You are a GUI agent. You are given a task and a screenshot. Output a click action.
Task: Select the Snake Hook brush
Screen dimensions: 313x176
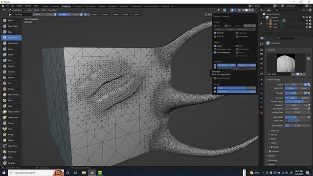pos(11,117)
